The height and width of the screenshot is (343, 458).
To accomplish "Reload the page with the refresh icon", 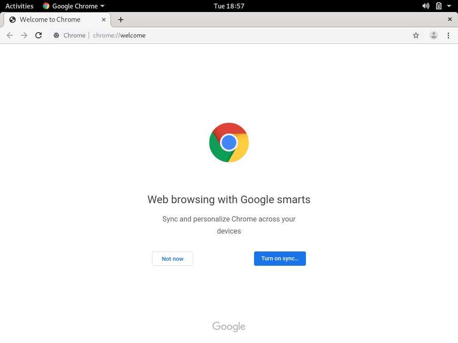I will click(x=38, y=35).
